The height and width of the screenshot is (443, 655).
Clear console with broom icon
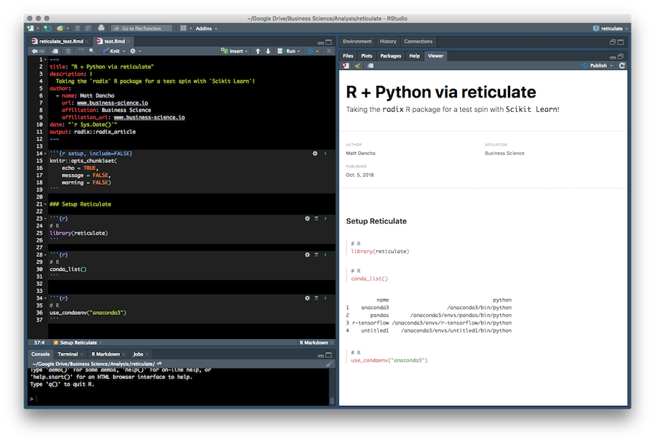click(x=330, y=364)
